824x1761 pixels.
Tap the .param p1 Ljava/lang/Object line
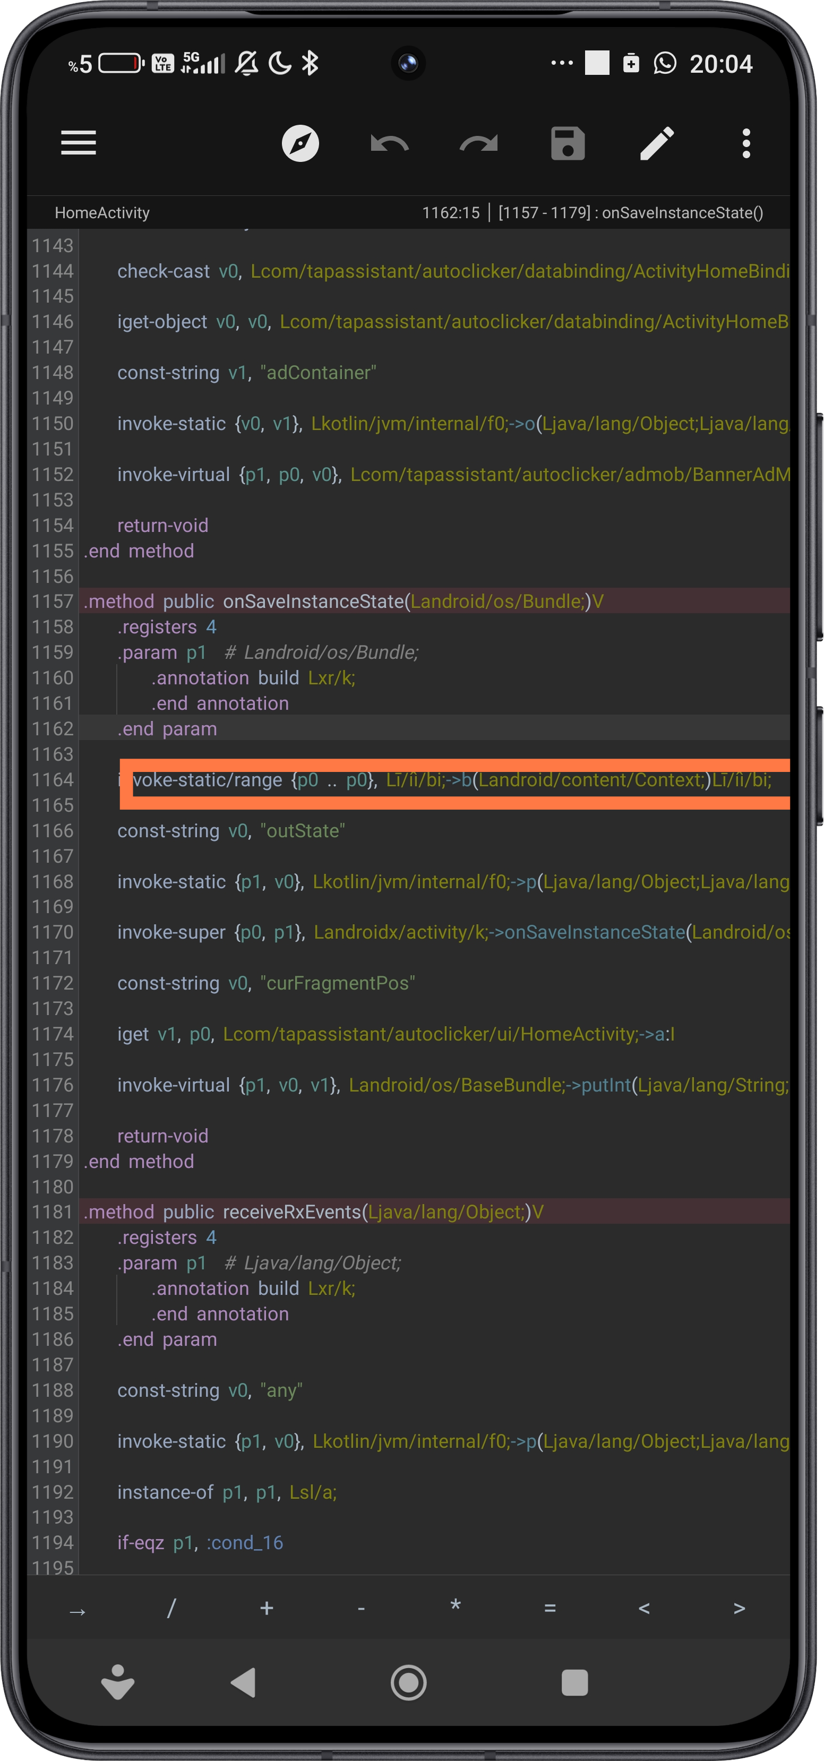(259, 1264)
